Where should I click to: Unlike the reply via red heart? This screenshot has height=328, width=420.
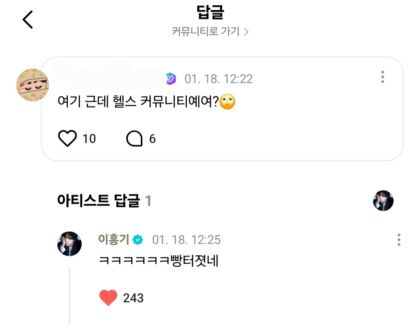point(108,298)
